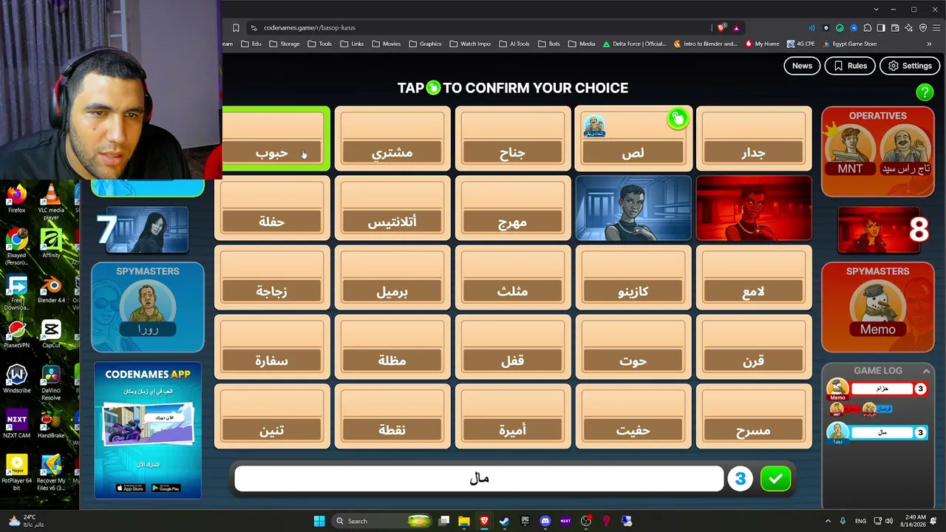Click the MNT operative avatar
946x532 pixels.
click(x=850, y=150)
